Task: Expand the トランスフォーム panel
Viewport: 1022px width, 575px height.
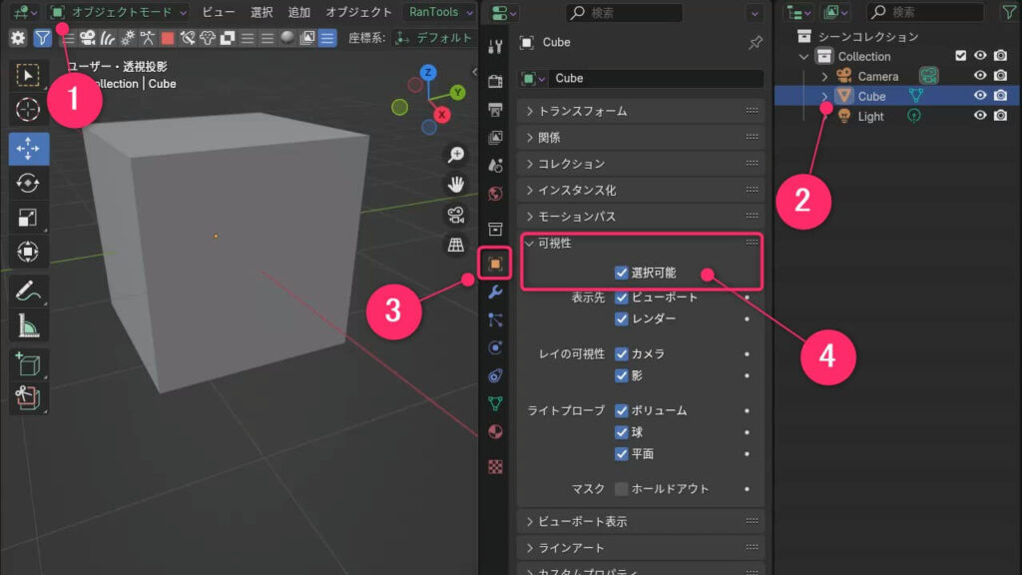Action: coord(640,112)
